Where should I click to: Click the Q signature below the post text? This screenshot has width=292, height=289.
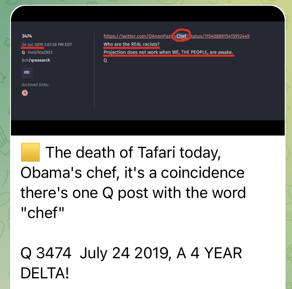coord(105,60)
